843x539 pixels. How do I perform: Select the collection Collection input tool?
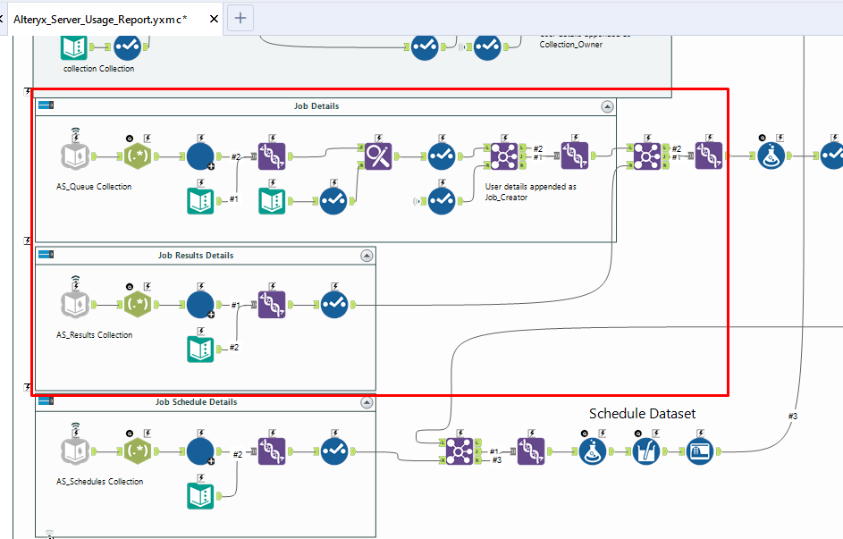pyautogui.click(x=74, y=47)
